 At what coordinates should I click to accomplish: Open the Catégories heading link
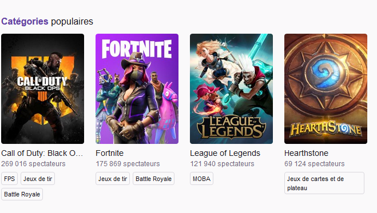point(25,22)
